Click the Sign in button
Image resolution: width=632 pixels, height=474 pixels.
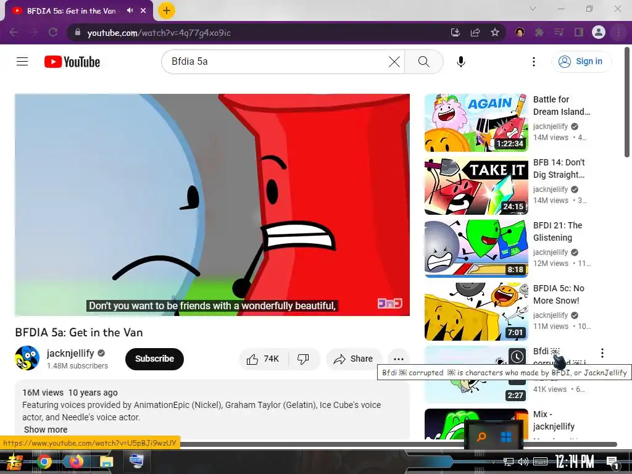pos(581,61)
